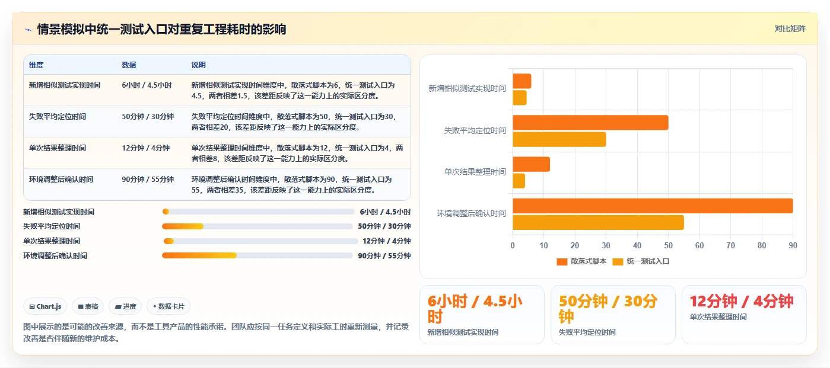
Task: Click the description mentioning 两者相差35
Action: (x=298, y=185)
